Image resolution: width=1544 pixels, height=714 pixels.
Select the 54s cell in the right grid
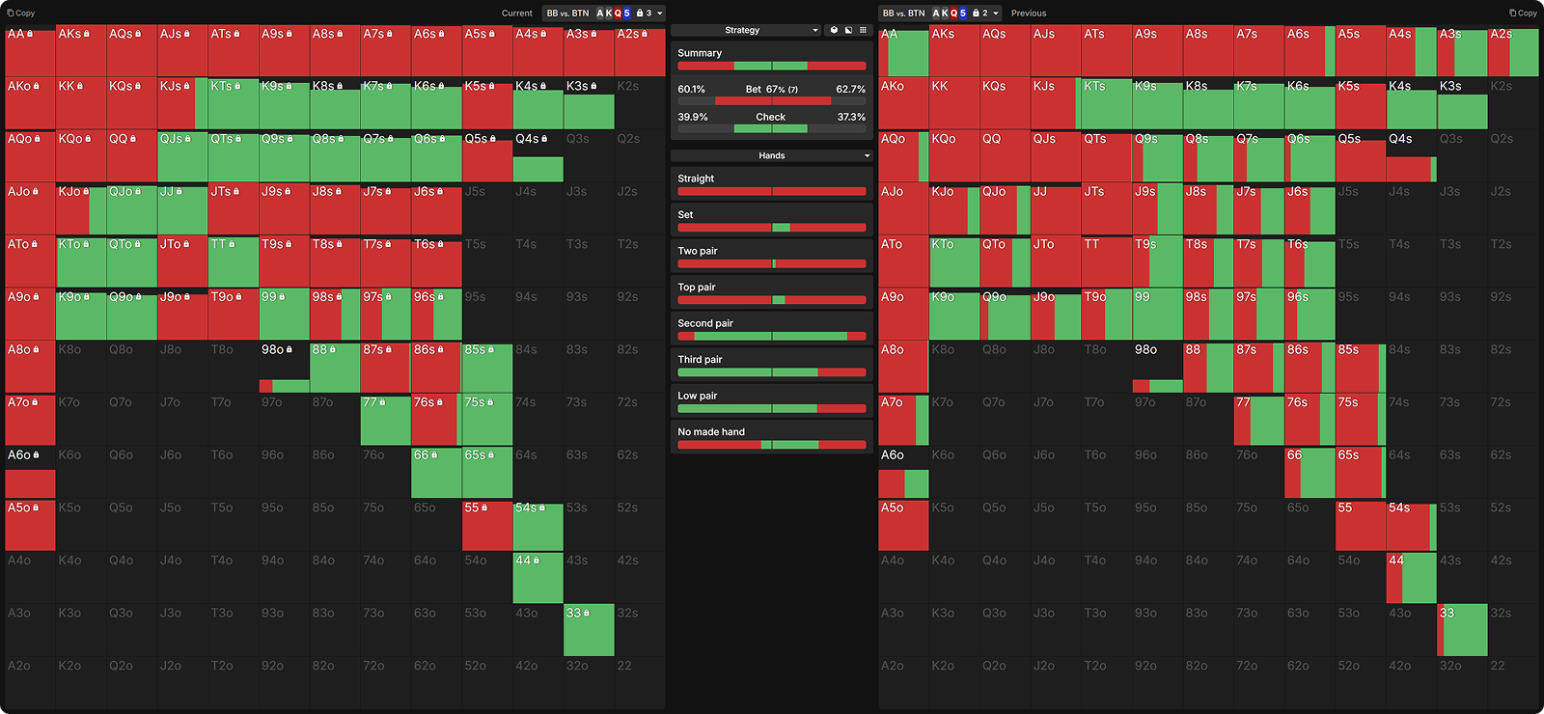1411,526
